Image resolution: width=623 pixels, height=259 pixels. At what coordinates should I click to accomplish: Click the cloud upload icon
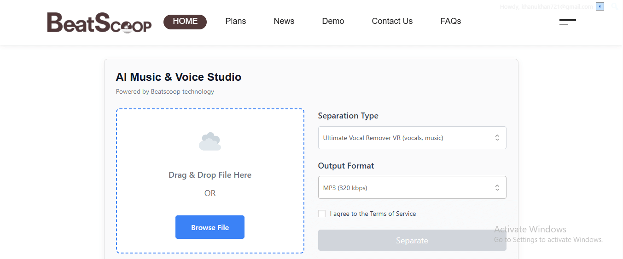[x=210, y=141]
